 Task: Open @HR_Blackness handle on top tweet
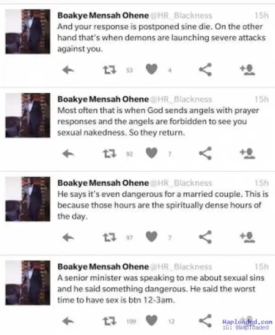point(181,15)
